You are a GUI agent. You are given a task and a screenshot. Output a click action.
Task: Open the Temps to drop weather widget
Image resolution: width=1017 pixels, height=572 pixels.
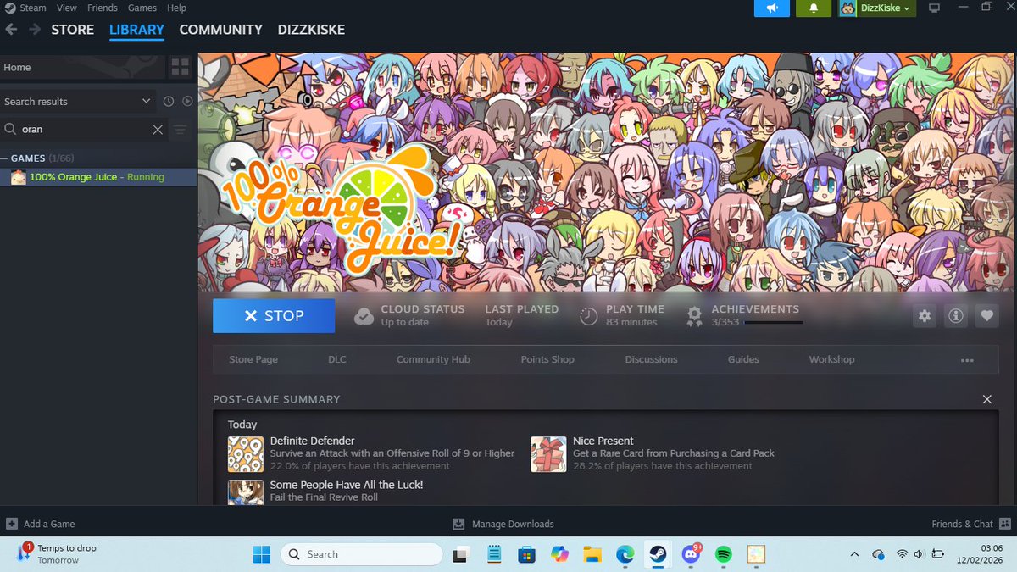58,554
